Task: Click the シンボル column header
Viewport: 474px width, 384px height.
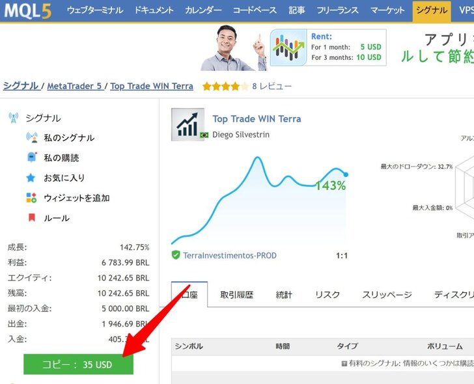Action: (189, 346)
